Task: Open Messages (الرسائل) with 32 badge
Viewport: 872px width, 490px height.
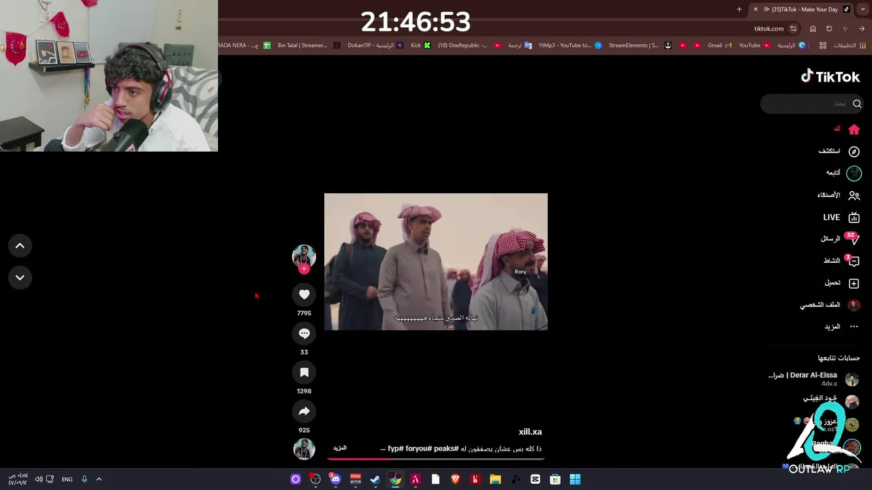Action: coord(840,239)
